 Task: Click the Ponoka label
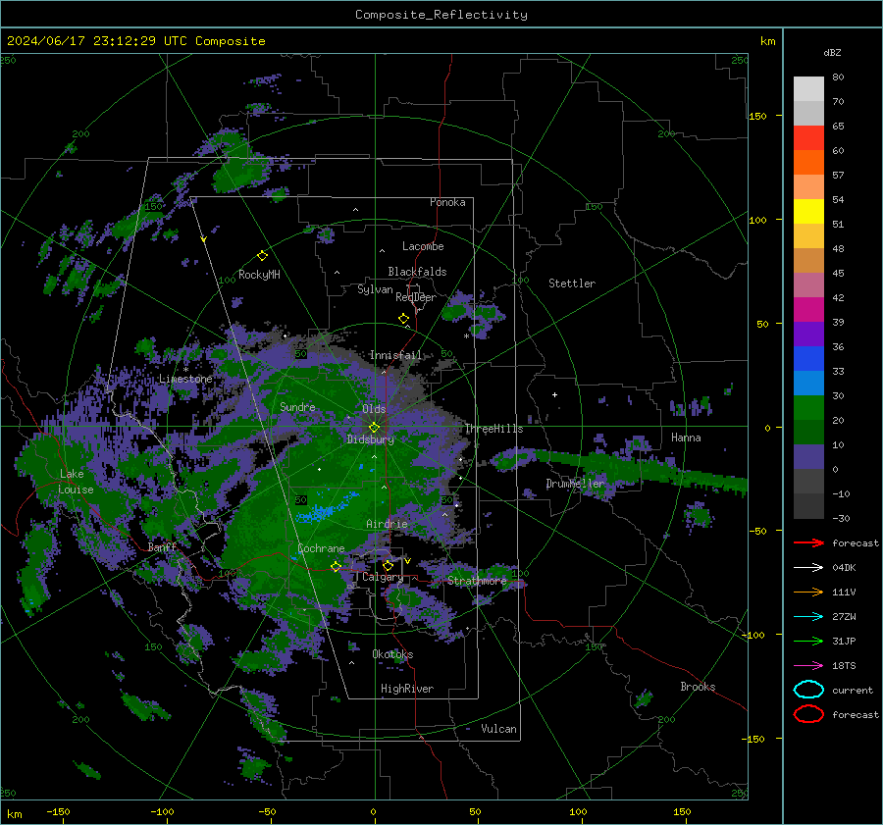[x=447, y=202]
